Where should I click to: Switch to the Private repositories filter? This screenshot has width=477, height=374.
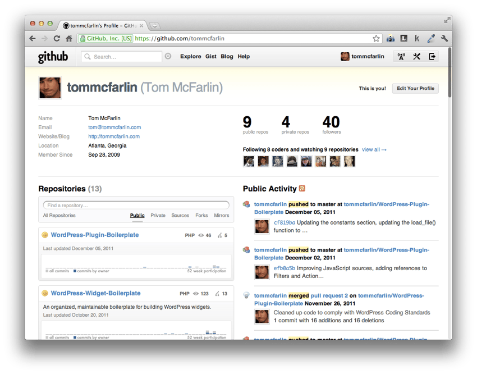tap(158, 216)
